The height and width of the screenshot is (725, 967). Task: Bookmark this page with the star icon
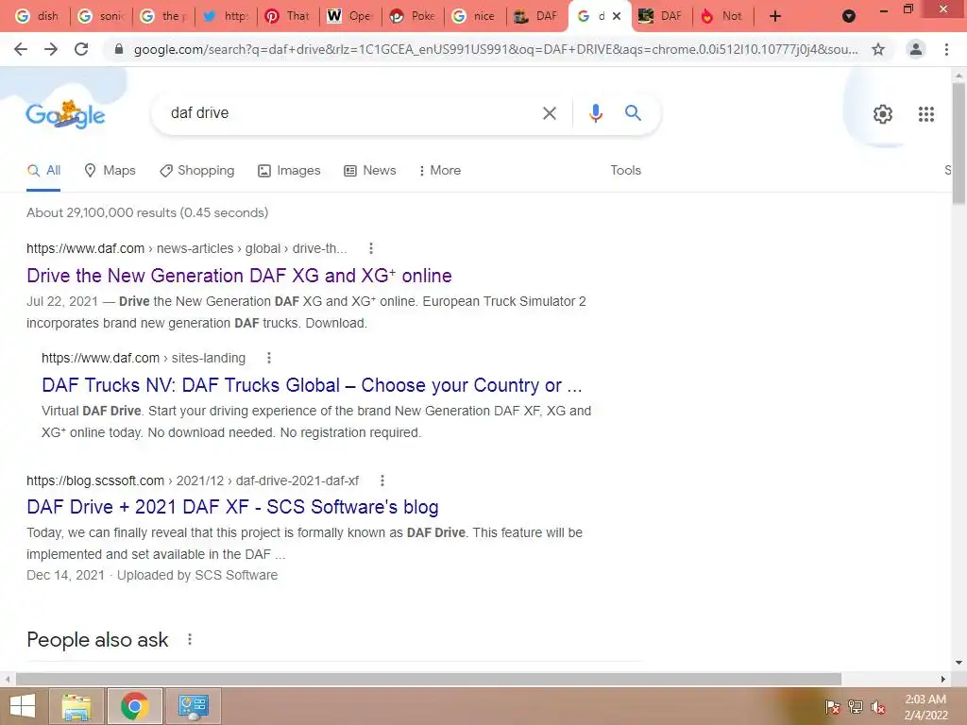click(878, 49)
